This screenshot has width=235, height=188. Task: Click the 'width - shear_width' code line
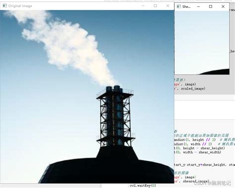tap(198, 152)
